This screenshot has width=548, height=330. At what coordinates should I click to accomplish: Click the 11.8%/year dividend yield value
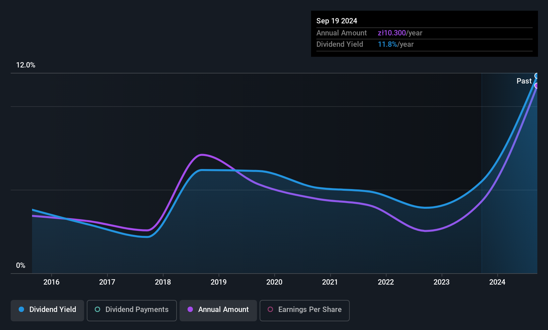(x=395, y=44)
